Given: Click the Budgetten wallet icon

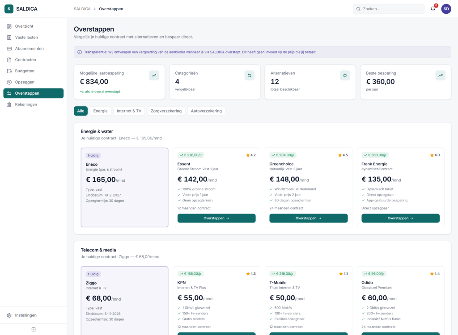Looking at the screenshot, I should (x=9, y=71).
